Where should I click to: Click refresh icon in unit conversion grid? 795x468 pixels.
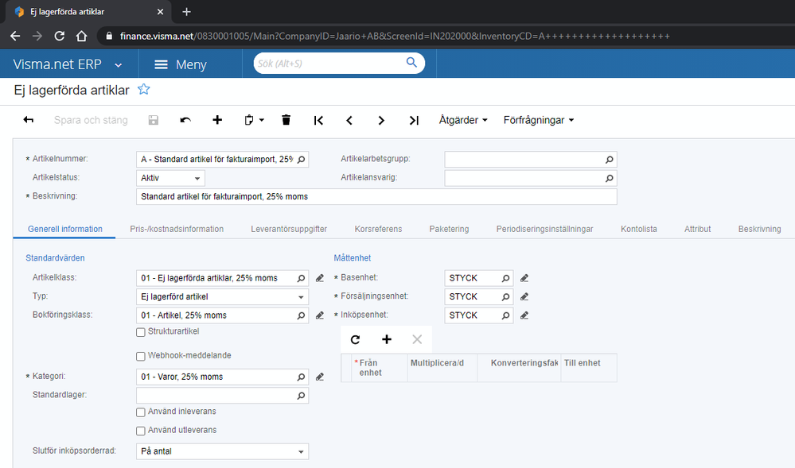pyautogui.click(x=355, y=339)
